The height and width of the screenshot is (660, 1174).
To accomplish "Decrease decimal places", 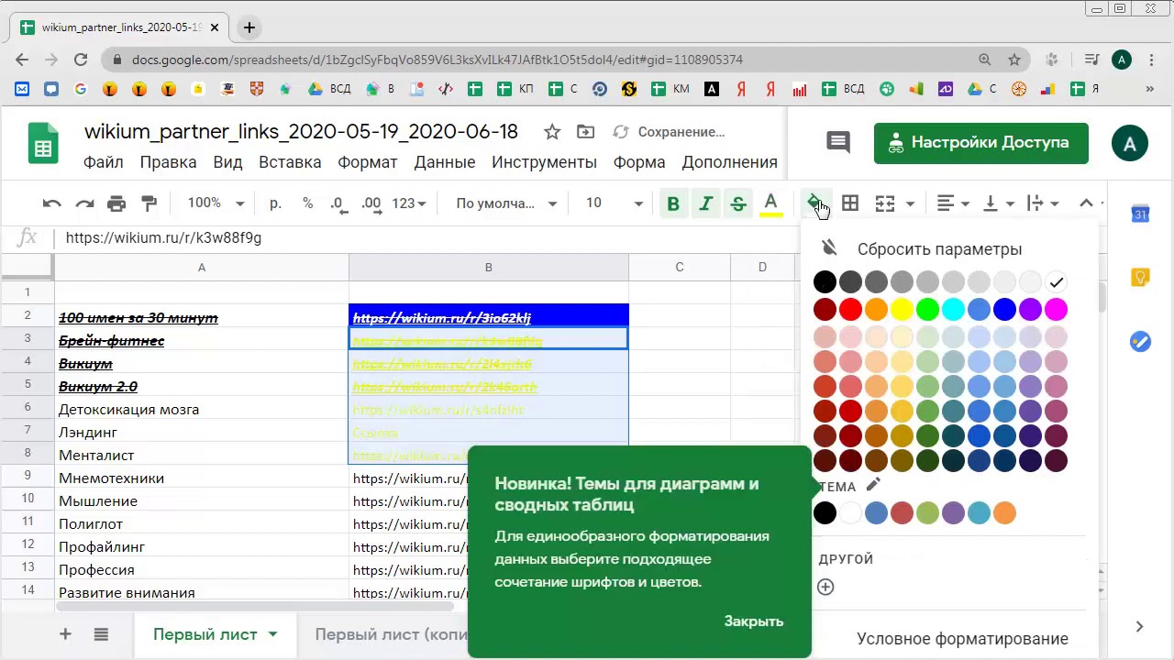I will pyautogui.click(x=338, y=203).
